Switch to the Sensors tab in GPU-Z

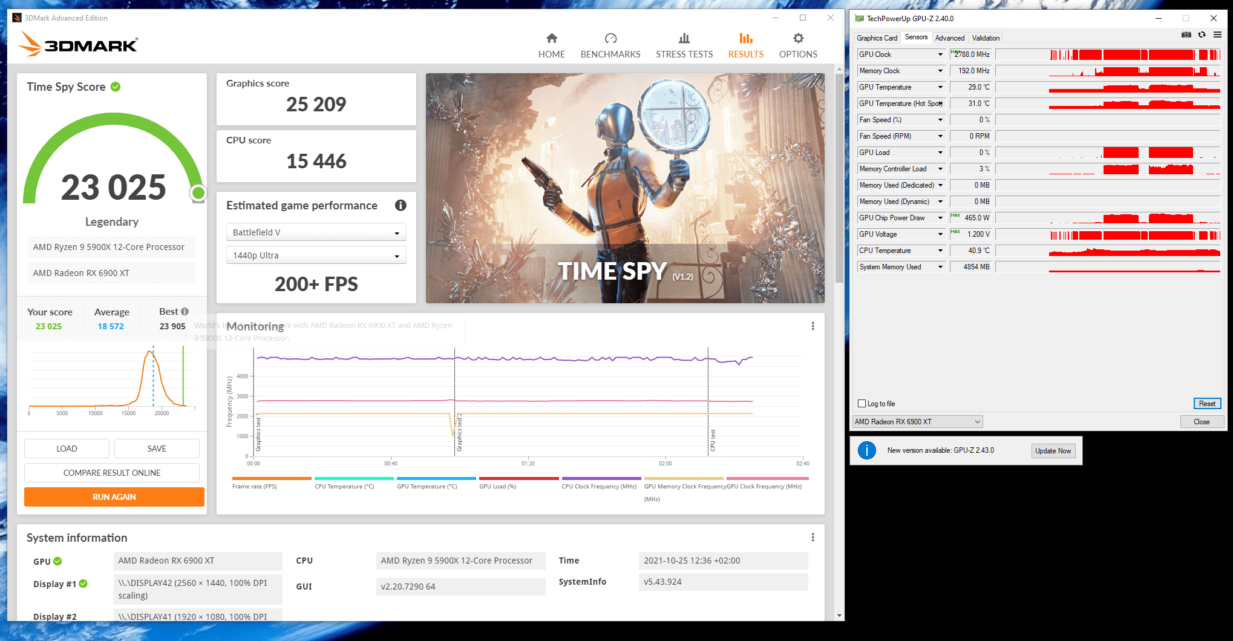(916, 38)
